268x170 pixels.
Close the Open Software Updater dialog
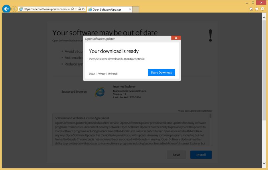[176, 38]
